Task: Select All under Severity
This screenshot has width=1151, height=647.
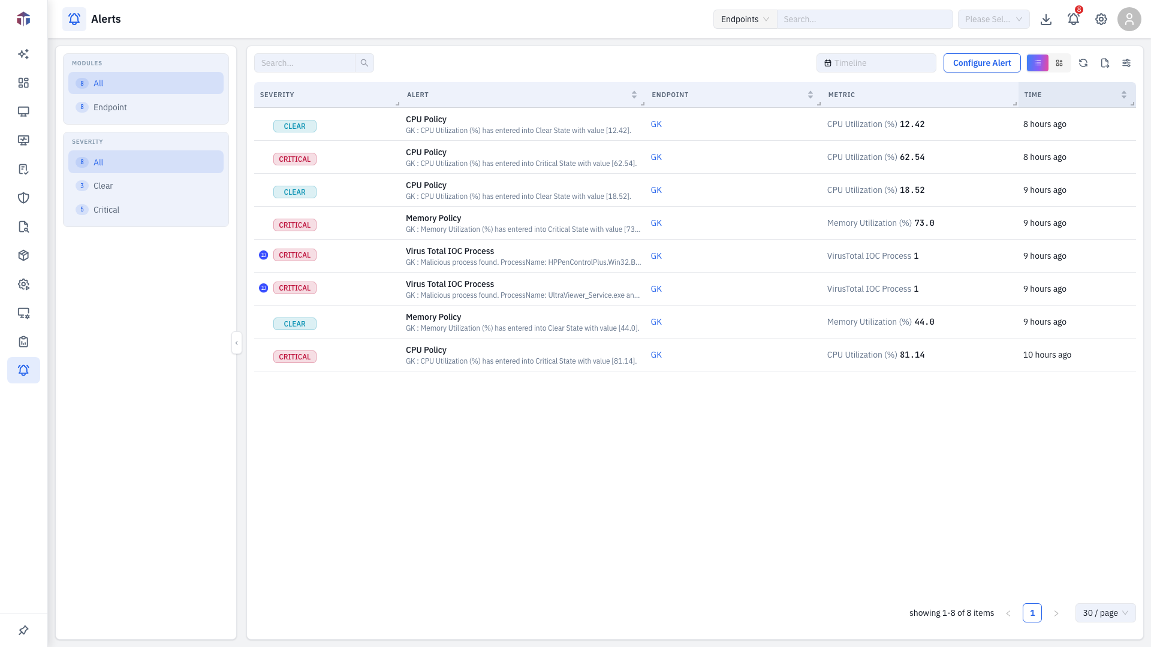Action: (x=146, y=162)
